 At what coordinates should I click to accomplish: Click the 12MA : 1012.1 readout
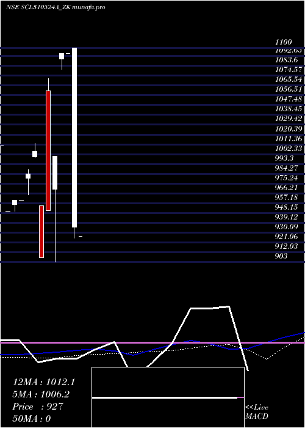(x=43, y=382)
